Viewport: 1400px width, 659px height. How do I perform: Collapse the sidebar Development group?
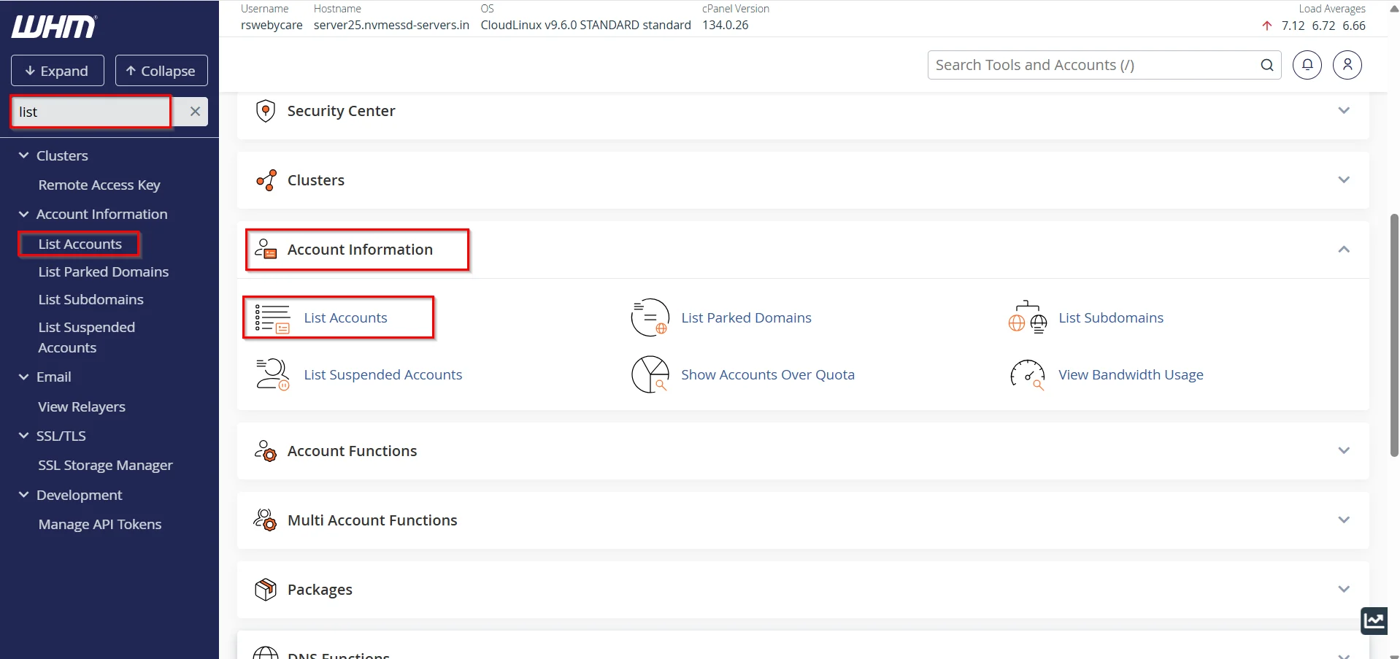(x=24, y=495)
